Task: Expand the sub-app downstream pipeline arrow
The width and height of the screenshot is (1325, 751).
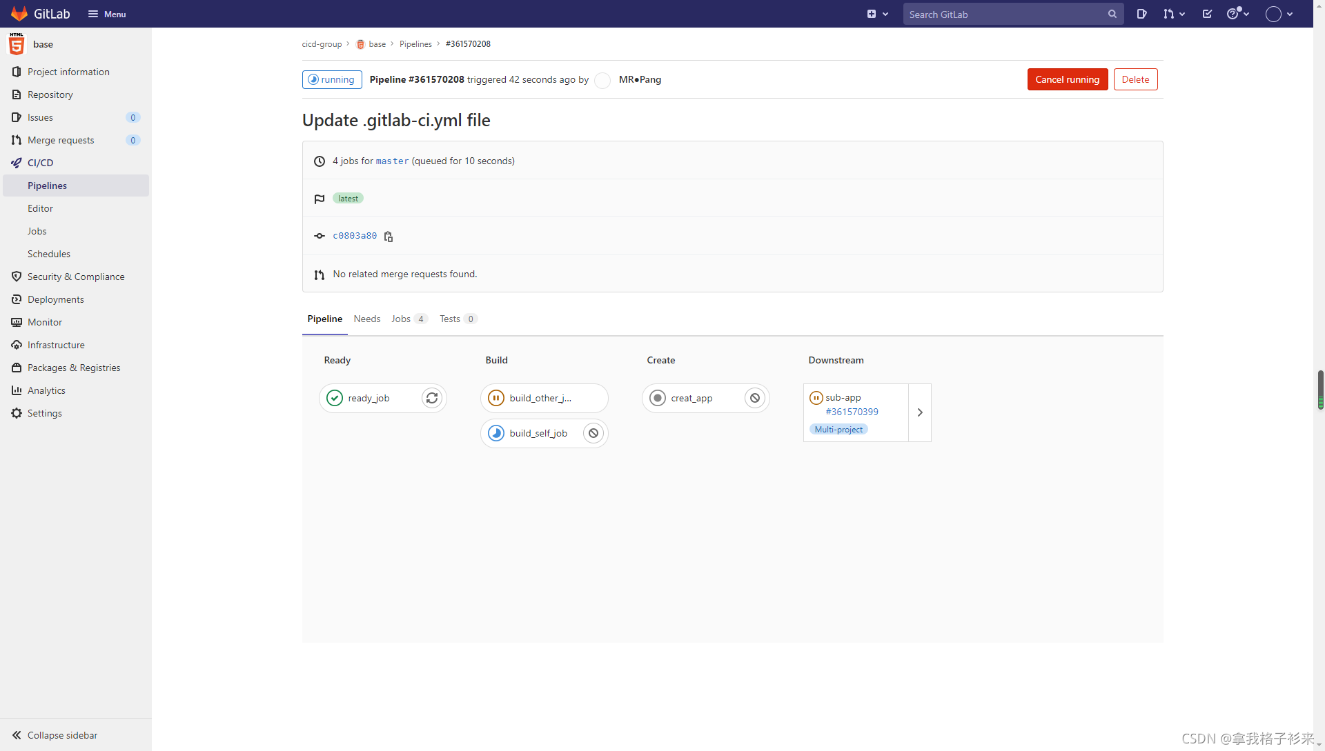Action: tap(920, 412)
